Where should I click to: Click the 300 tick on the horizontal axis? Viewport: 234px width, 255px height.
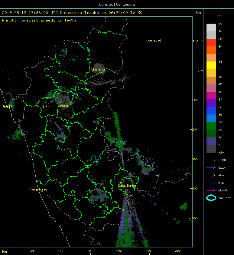tap(178, 251)
